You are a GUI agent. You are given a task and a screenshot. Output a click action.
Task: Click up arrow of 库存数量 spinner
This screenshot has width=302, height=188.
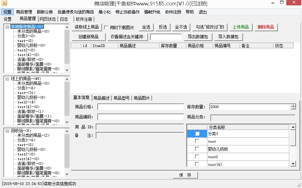[293, 105]
